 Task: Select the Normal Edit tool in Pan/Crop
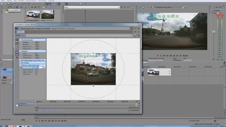pos(17,43)
